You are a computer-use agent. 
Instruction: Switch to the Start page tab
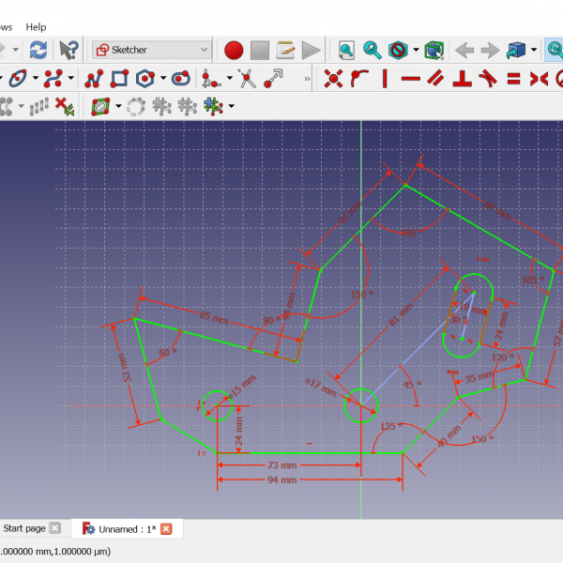point(23,529)
